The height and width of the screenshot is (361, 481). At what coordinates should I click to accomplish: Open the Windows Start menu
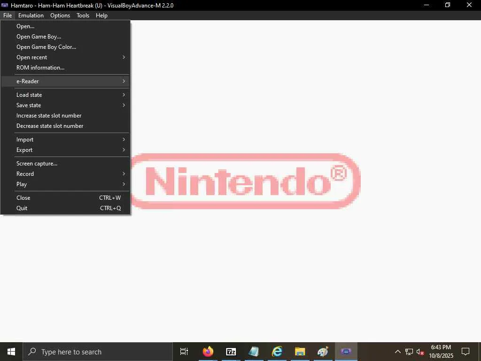point(11,352)
